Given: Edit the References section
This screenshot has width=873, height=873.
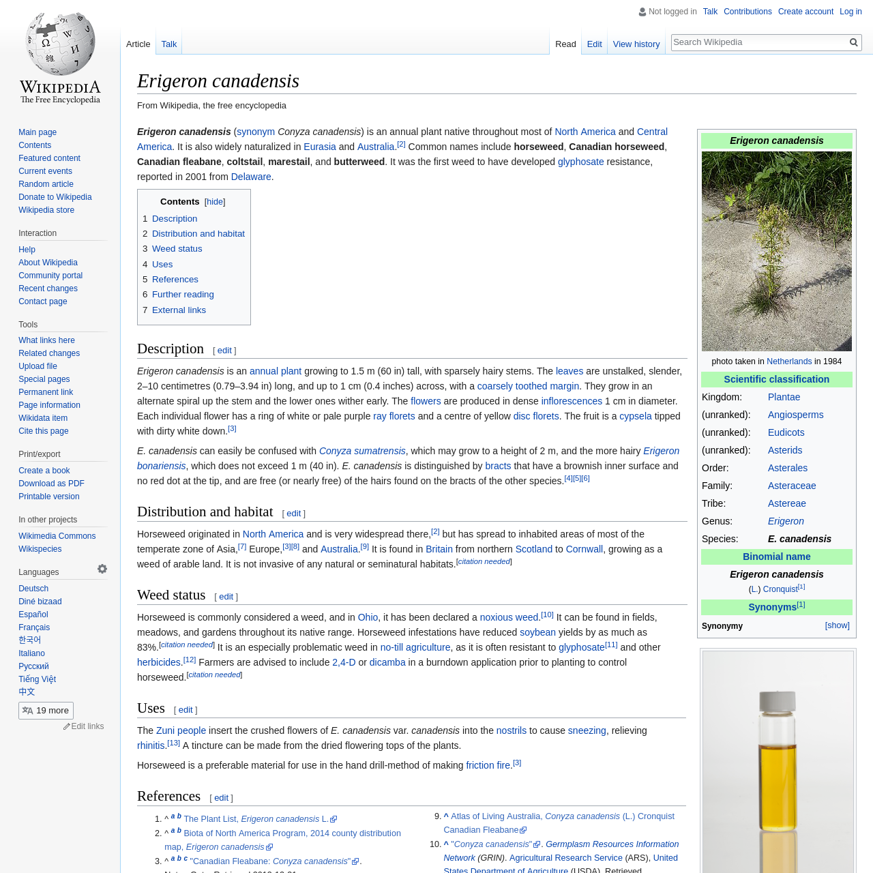Looking at the screenshot, I should (221, 798).
